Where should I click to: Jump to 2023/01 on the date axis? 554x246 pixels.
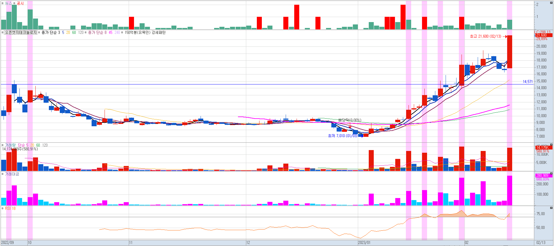pyautogui.click(x=364, y=243)
